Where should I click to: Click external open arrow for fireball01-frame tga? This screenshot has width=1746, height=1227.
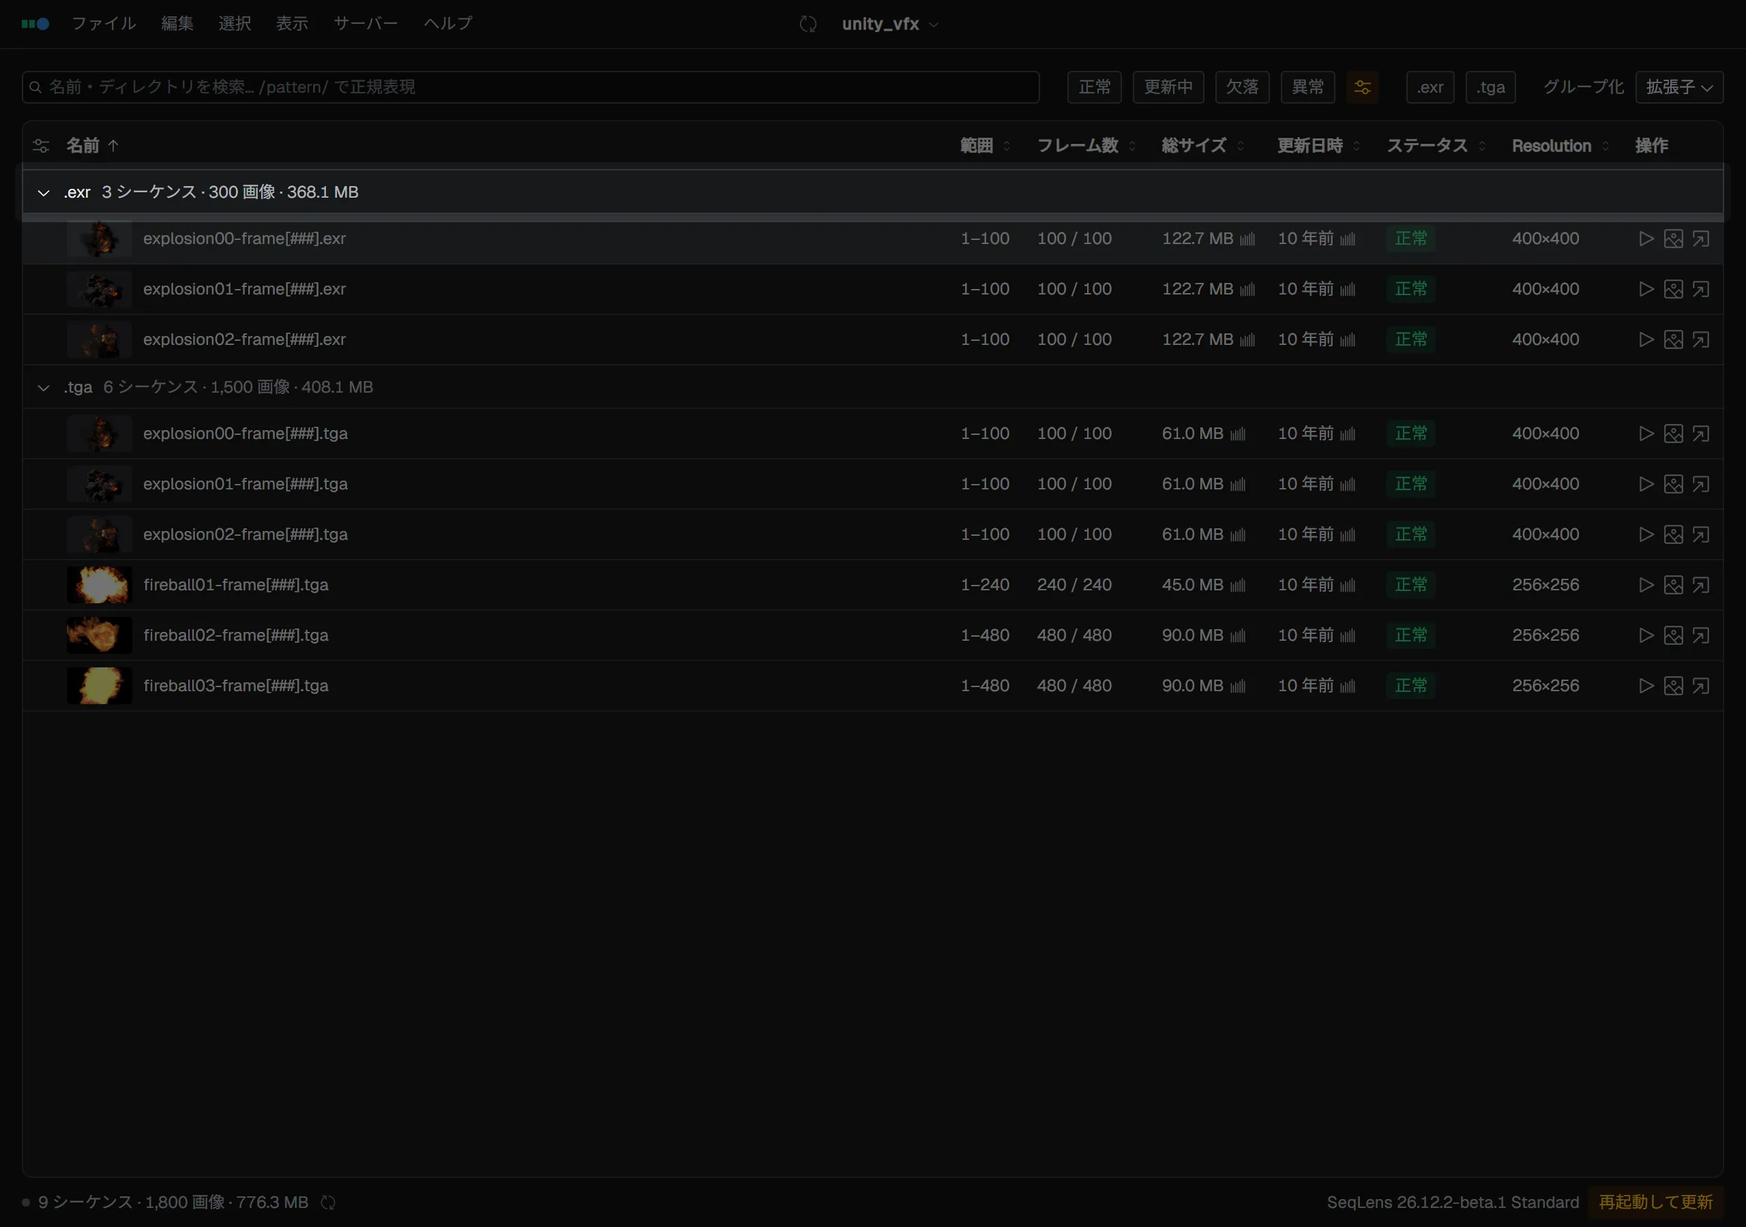(x=1700, y=585)
